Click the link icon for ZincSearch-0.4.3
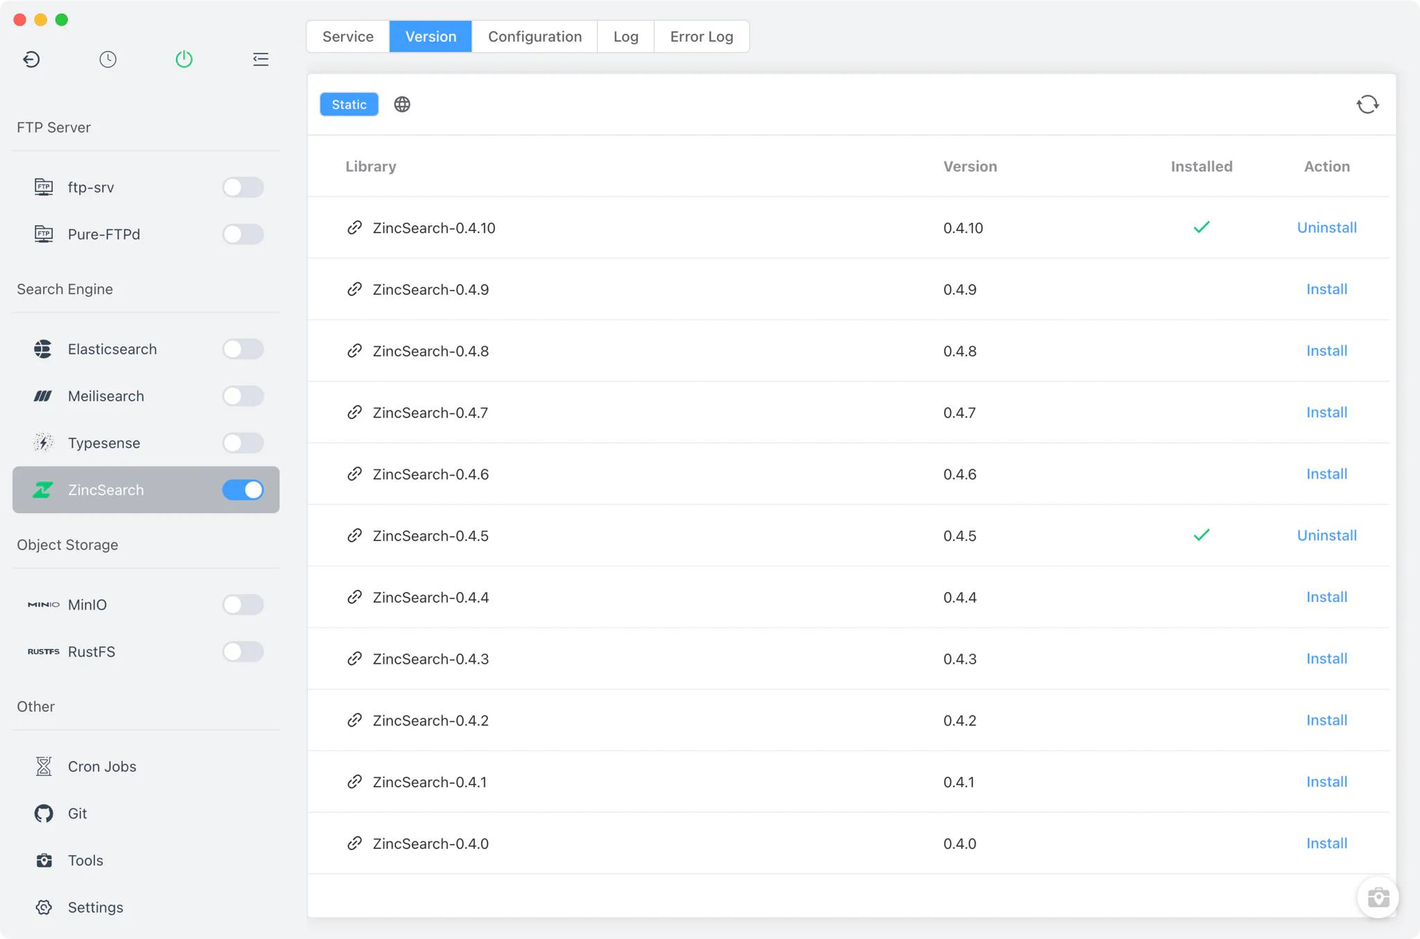Image resolution: width=1420 pixels, height=939 pixels. point(354,659)
